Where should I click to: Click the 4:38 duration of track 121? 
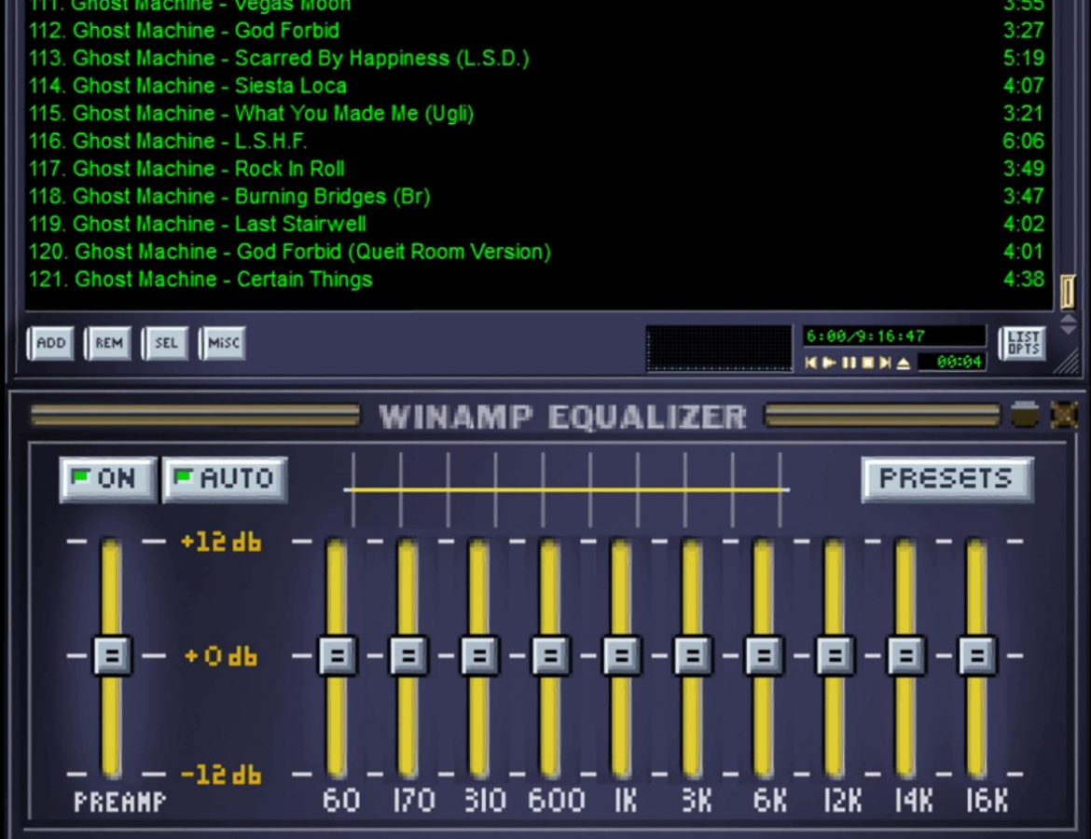pyautogui.click(x=1024, y=279)
